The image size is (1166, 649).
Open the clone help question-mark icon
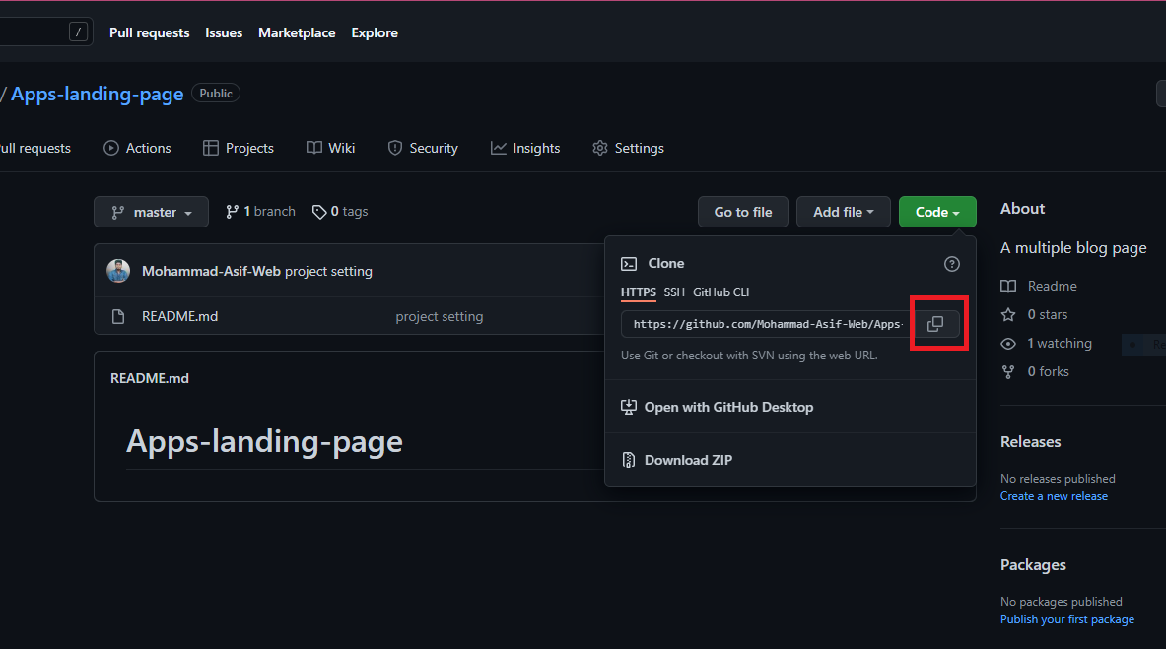point(952,264)
